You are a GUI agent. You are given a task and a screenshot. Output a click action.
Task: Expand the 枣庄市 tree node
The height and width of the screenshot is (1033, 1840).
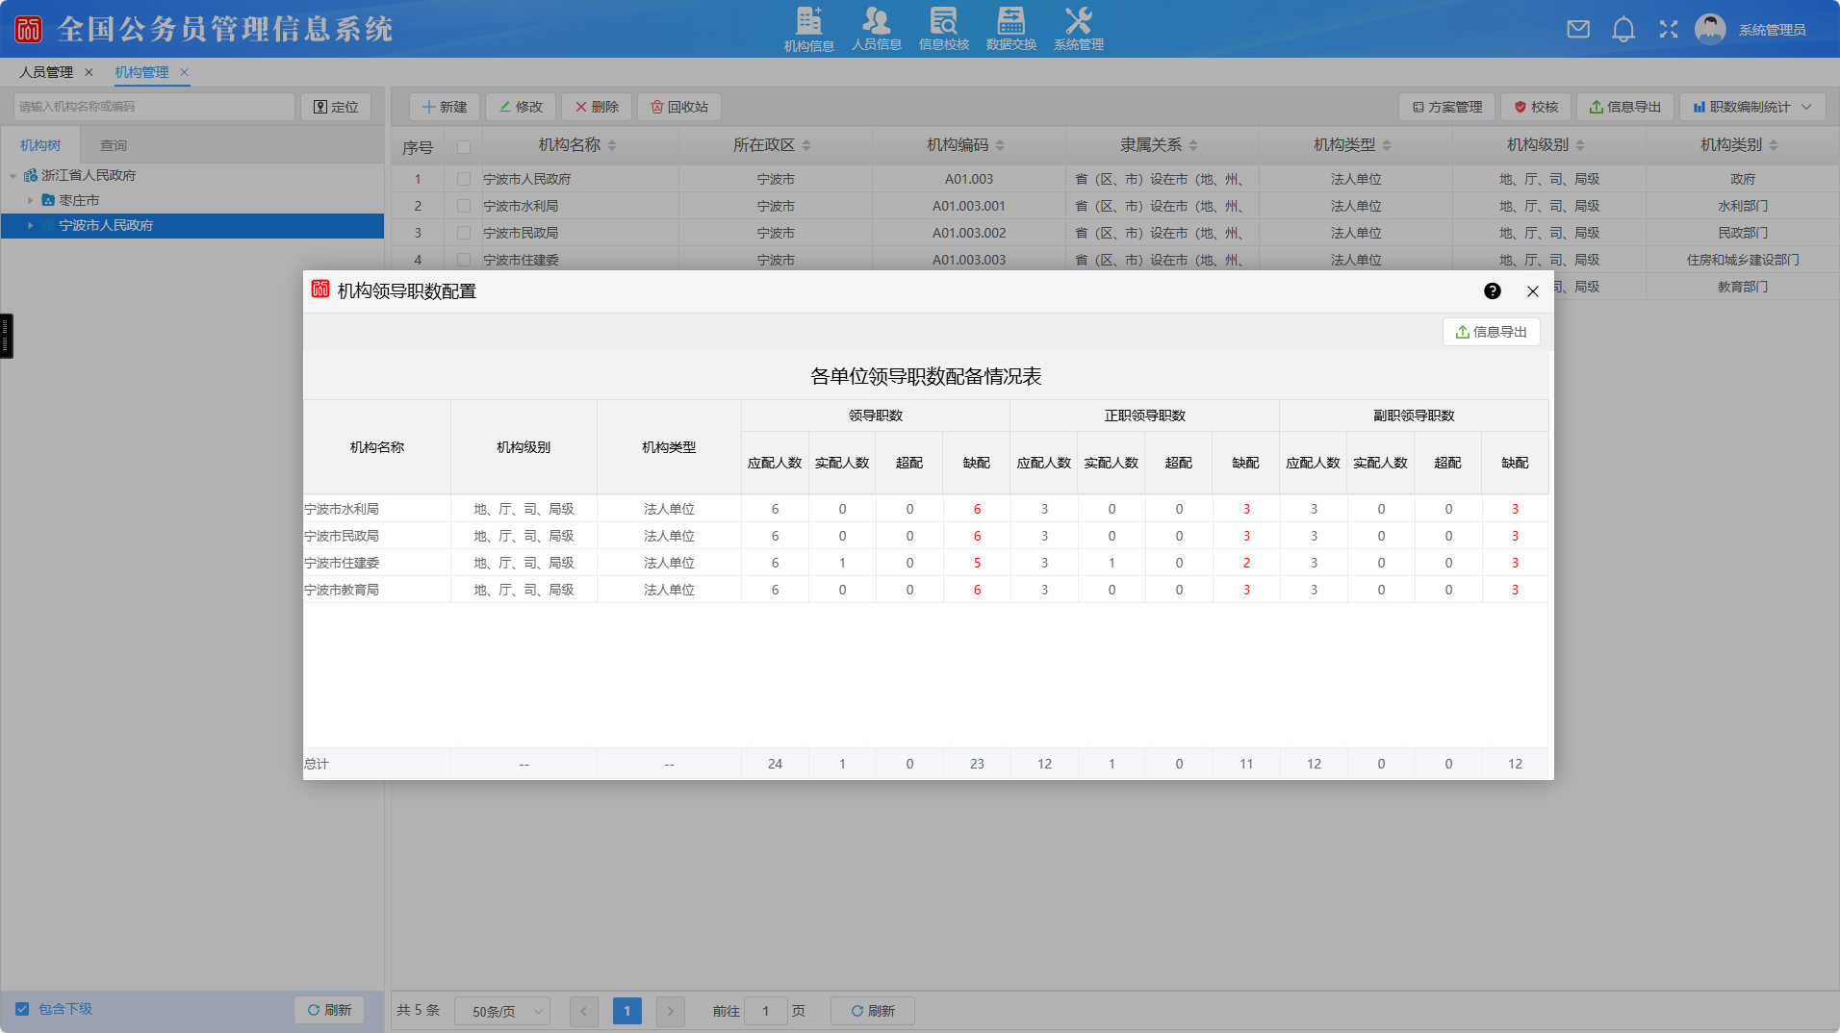[30, 200]
